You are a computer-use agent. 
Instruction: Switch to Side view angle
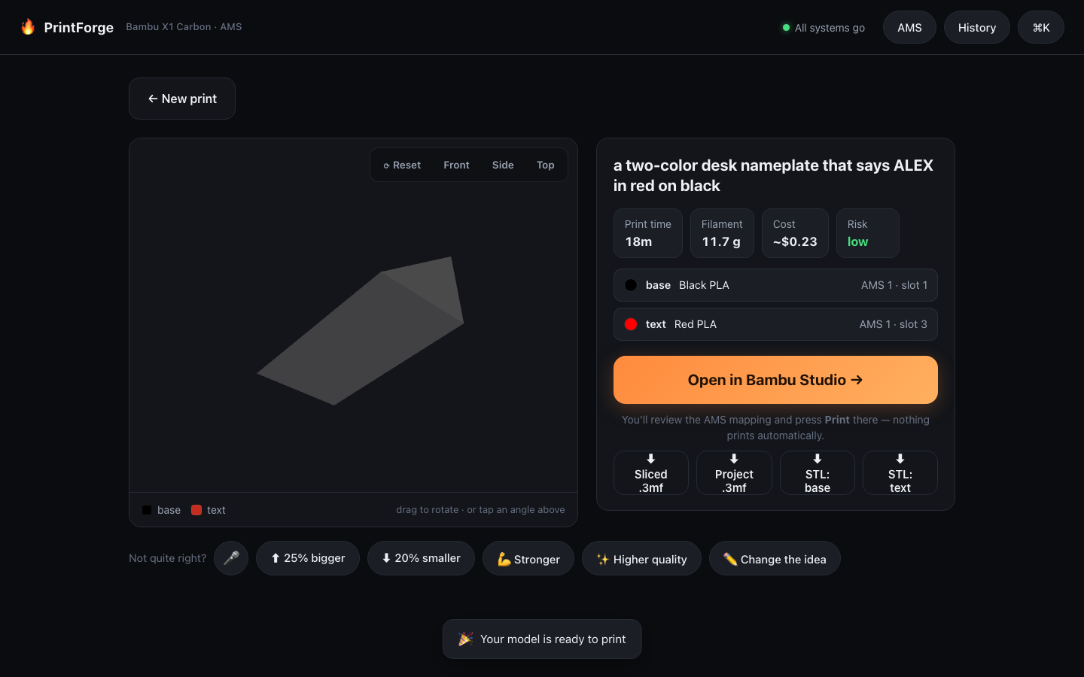[x=503, y=165]
